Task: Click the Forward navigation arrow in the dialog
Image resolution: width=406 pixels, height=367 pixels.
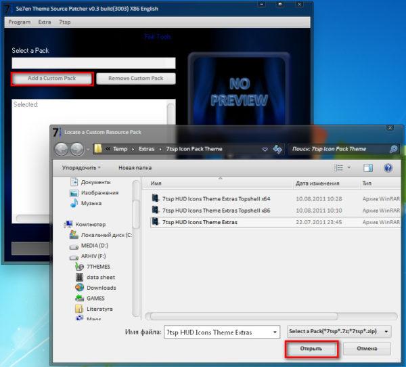Action: [77, 149]
